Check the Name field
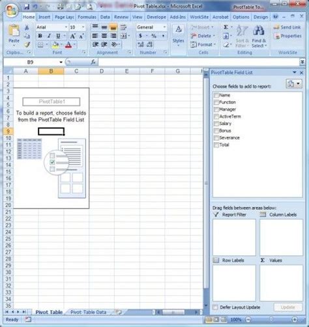 click(216, 95)
